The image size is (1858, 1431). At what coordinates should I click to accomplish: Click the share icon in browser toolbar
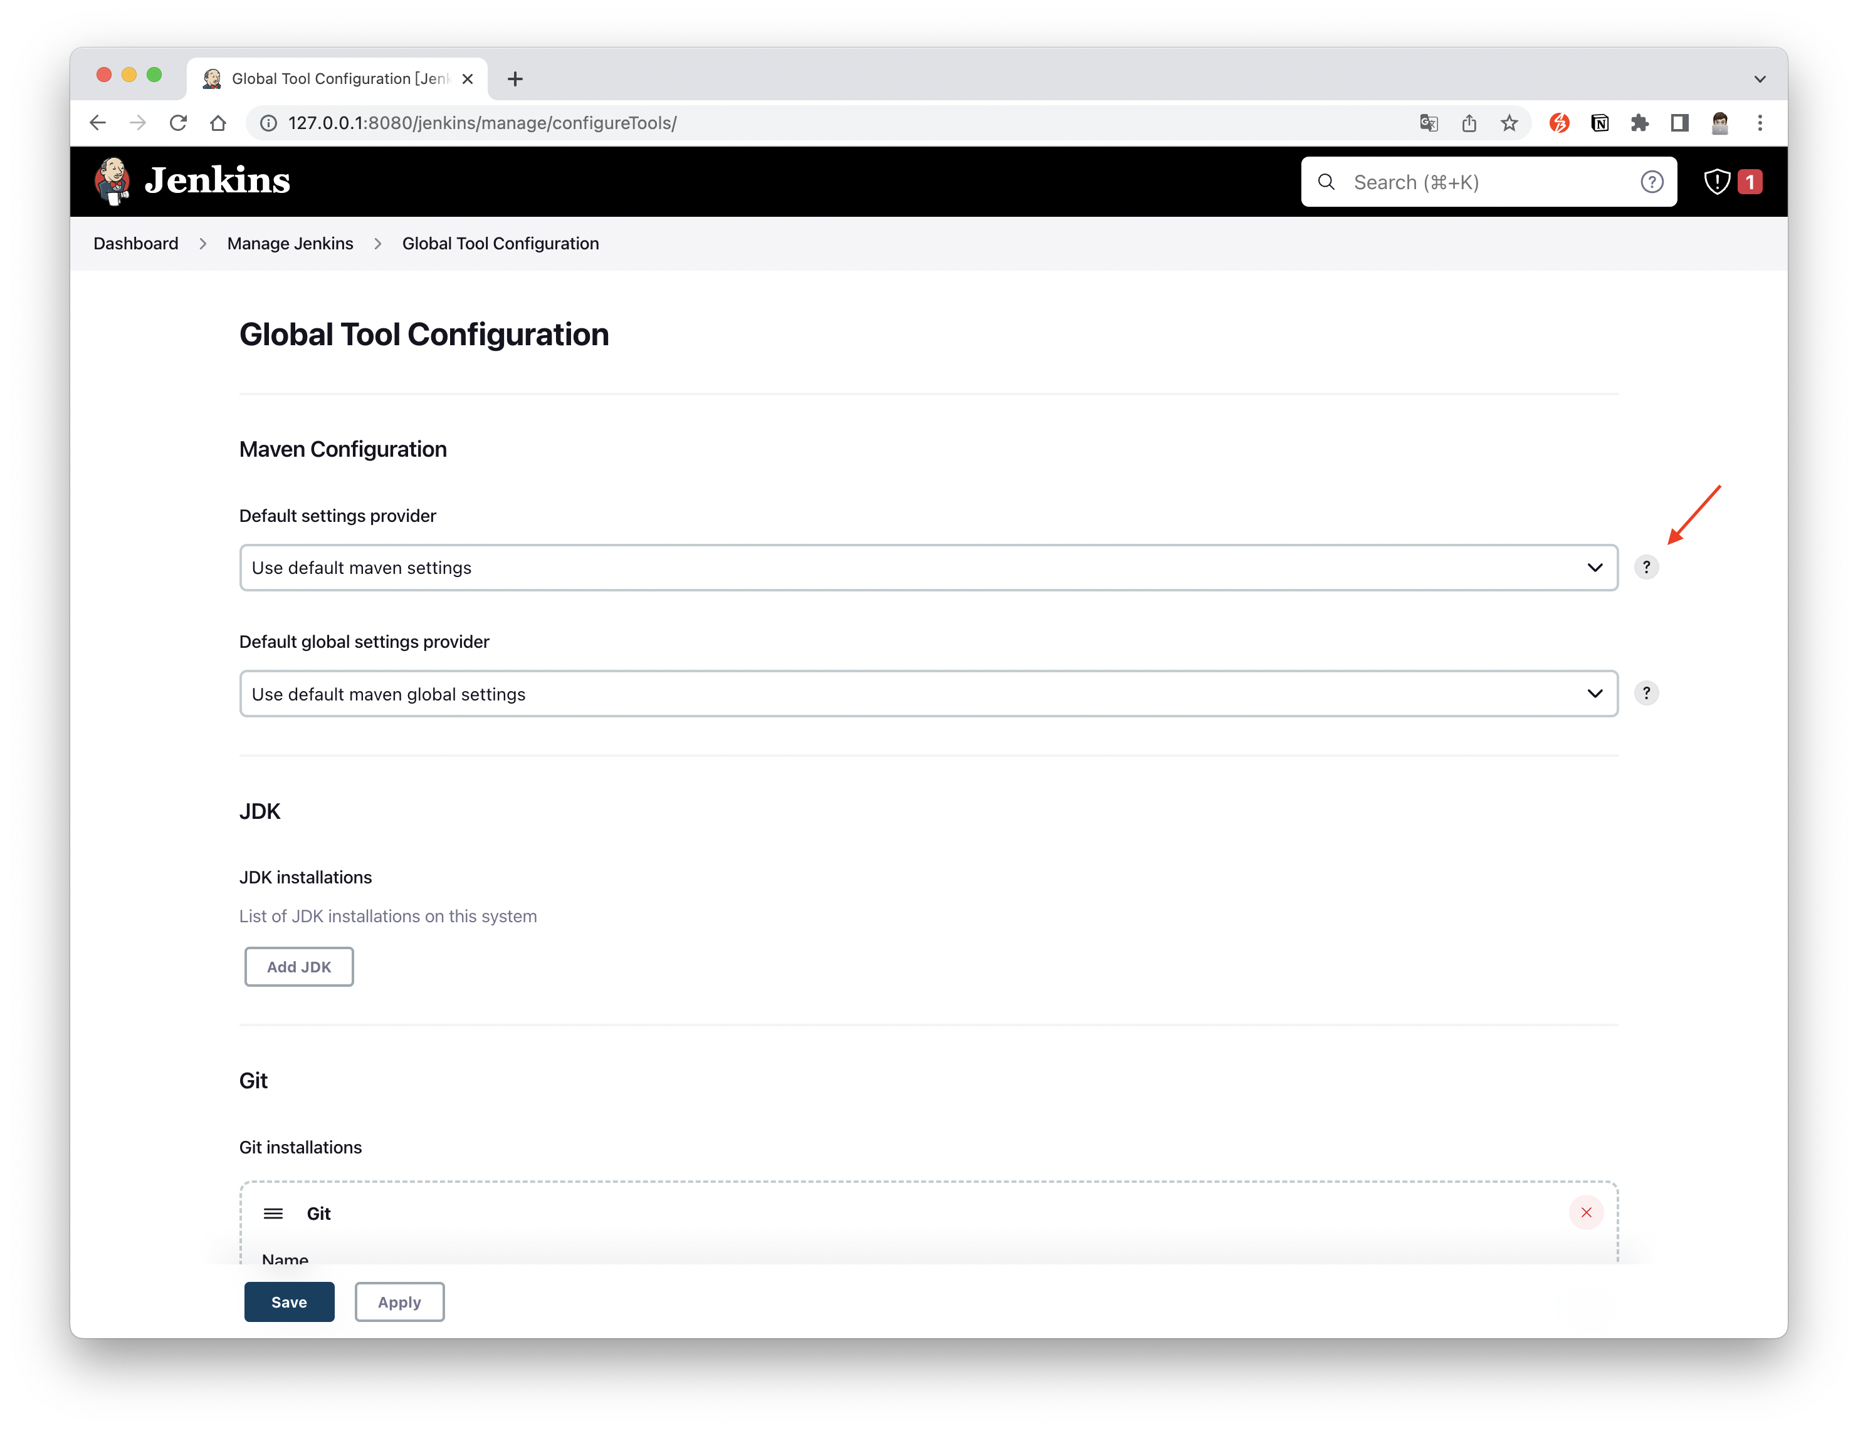click(1469, 122)
